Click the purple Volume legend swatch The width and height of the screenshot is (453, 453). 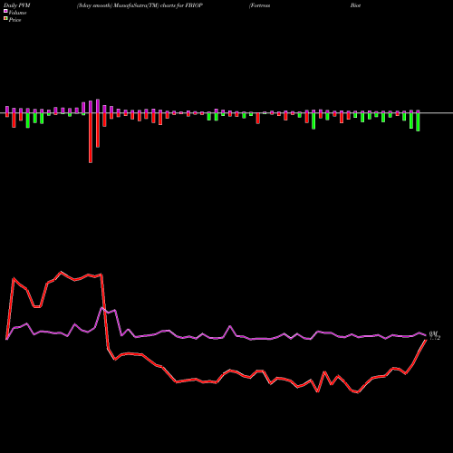click(5, 11)
